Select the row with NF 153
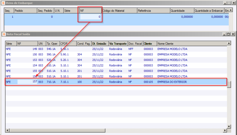The height and width of the screenshot is (135, 237). 116,60
